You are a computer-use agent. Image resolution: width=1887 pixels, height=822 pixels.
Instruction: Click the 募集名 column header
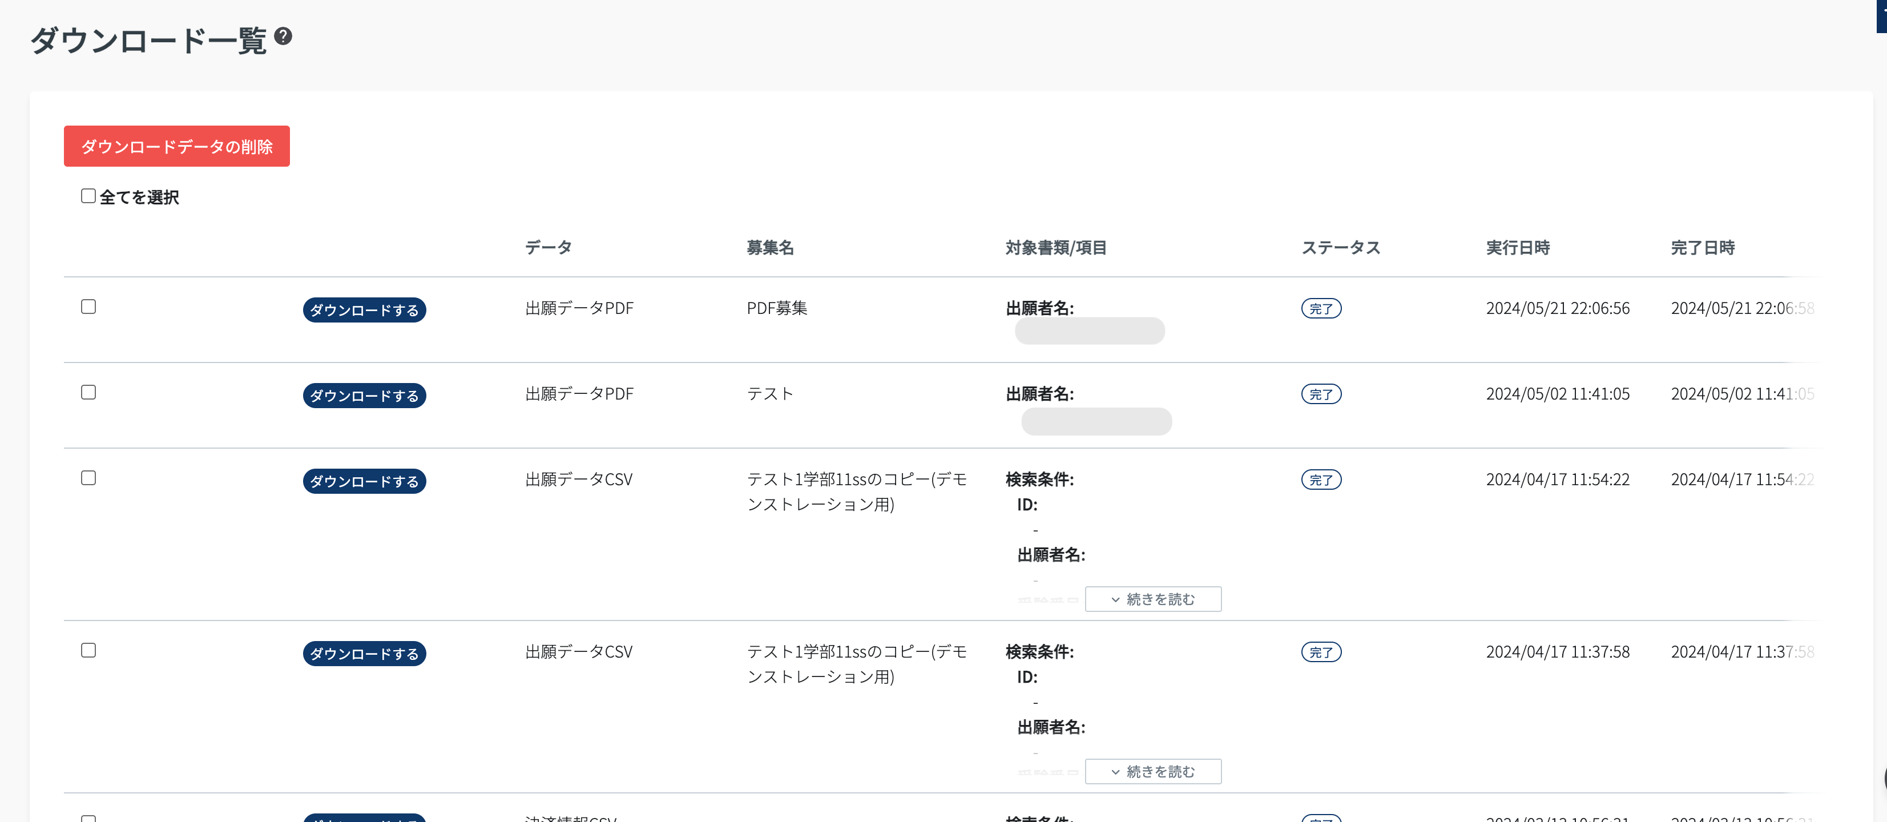click(769, 248)
